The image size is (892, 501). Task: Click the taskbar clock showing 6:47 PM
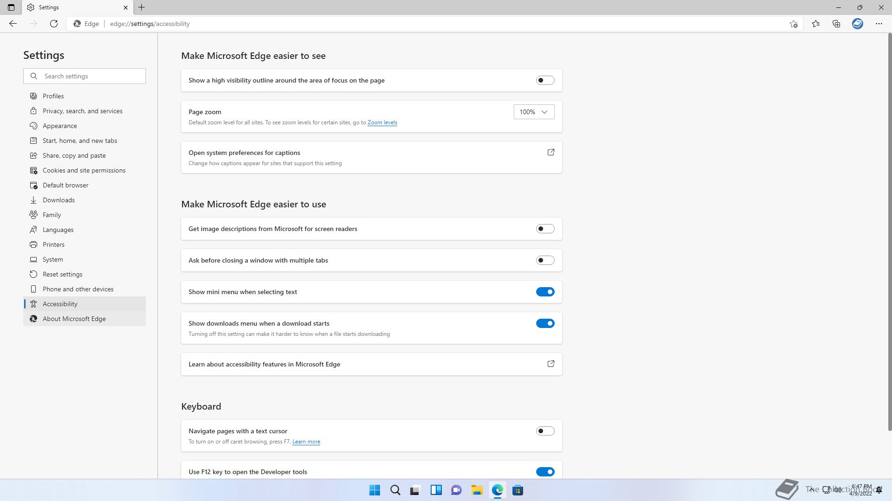861,490
